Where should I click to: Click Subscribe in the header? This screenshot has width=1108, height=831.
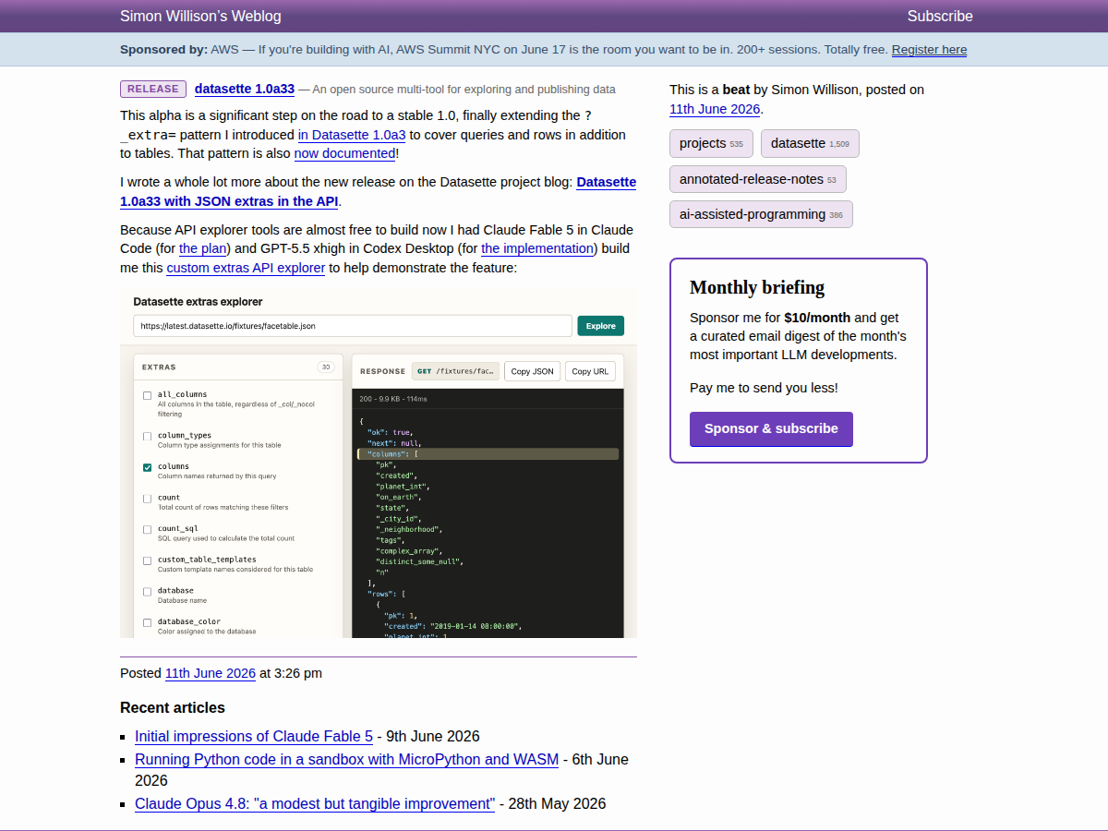940,16
